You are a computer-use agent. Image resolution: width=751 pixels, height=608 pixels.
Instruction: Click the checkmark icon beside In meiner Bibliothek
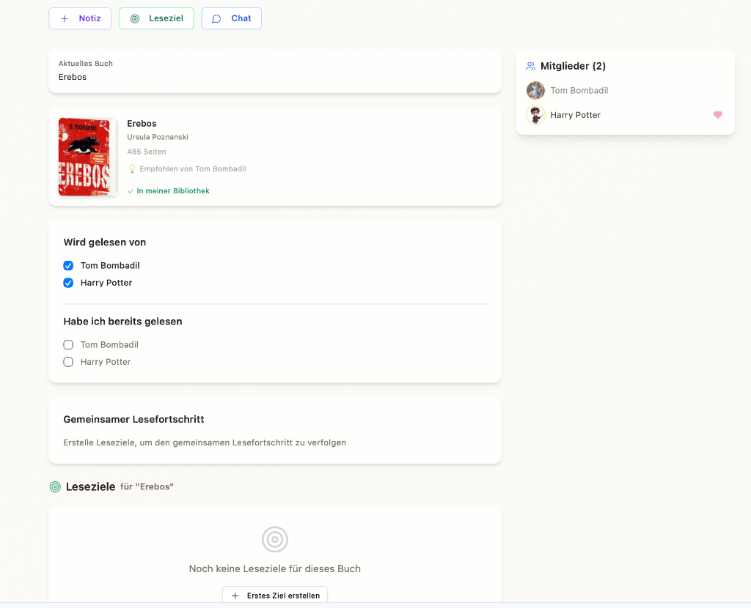coord(131,191)
